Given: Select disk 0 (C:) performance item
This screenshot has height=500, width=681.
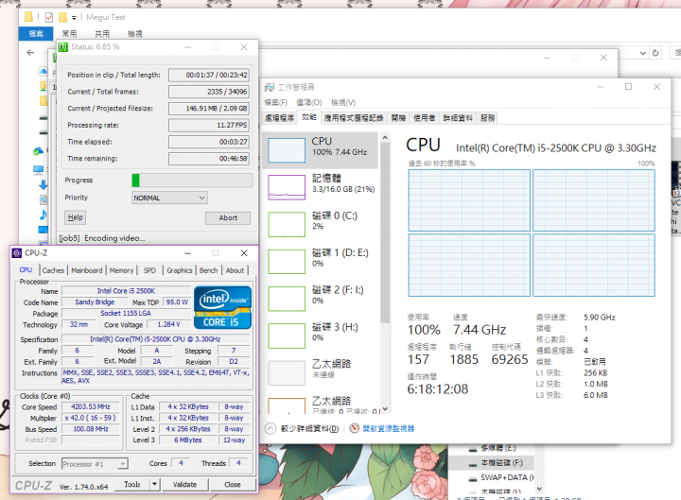Looking at the screenshot, I should [x=321, y=224].
